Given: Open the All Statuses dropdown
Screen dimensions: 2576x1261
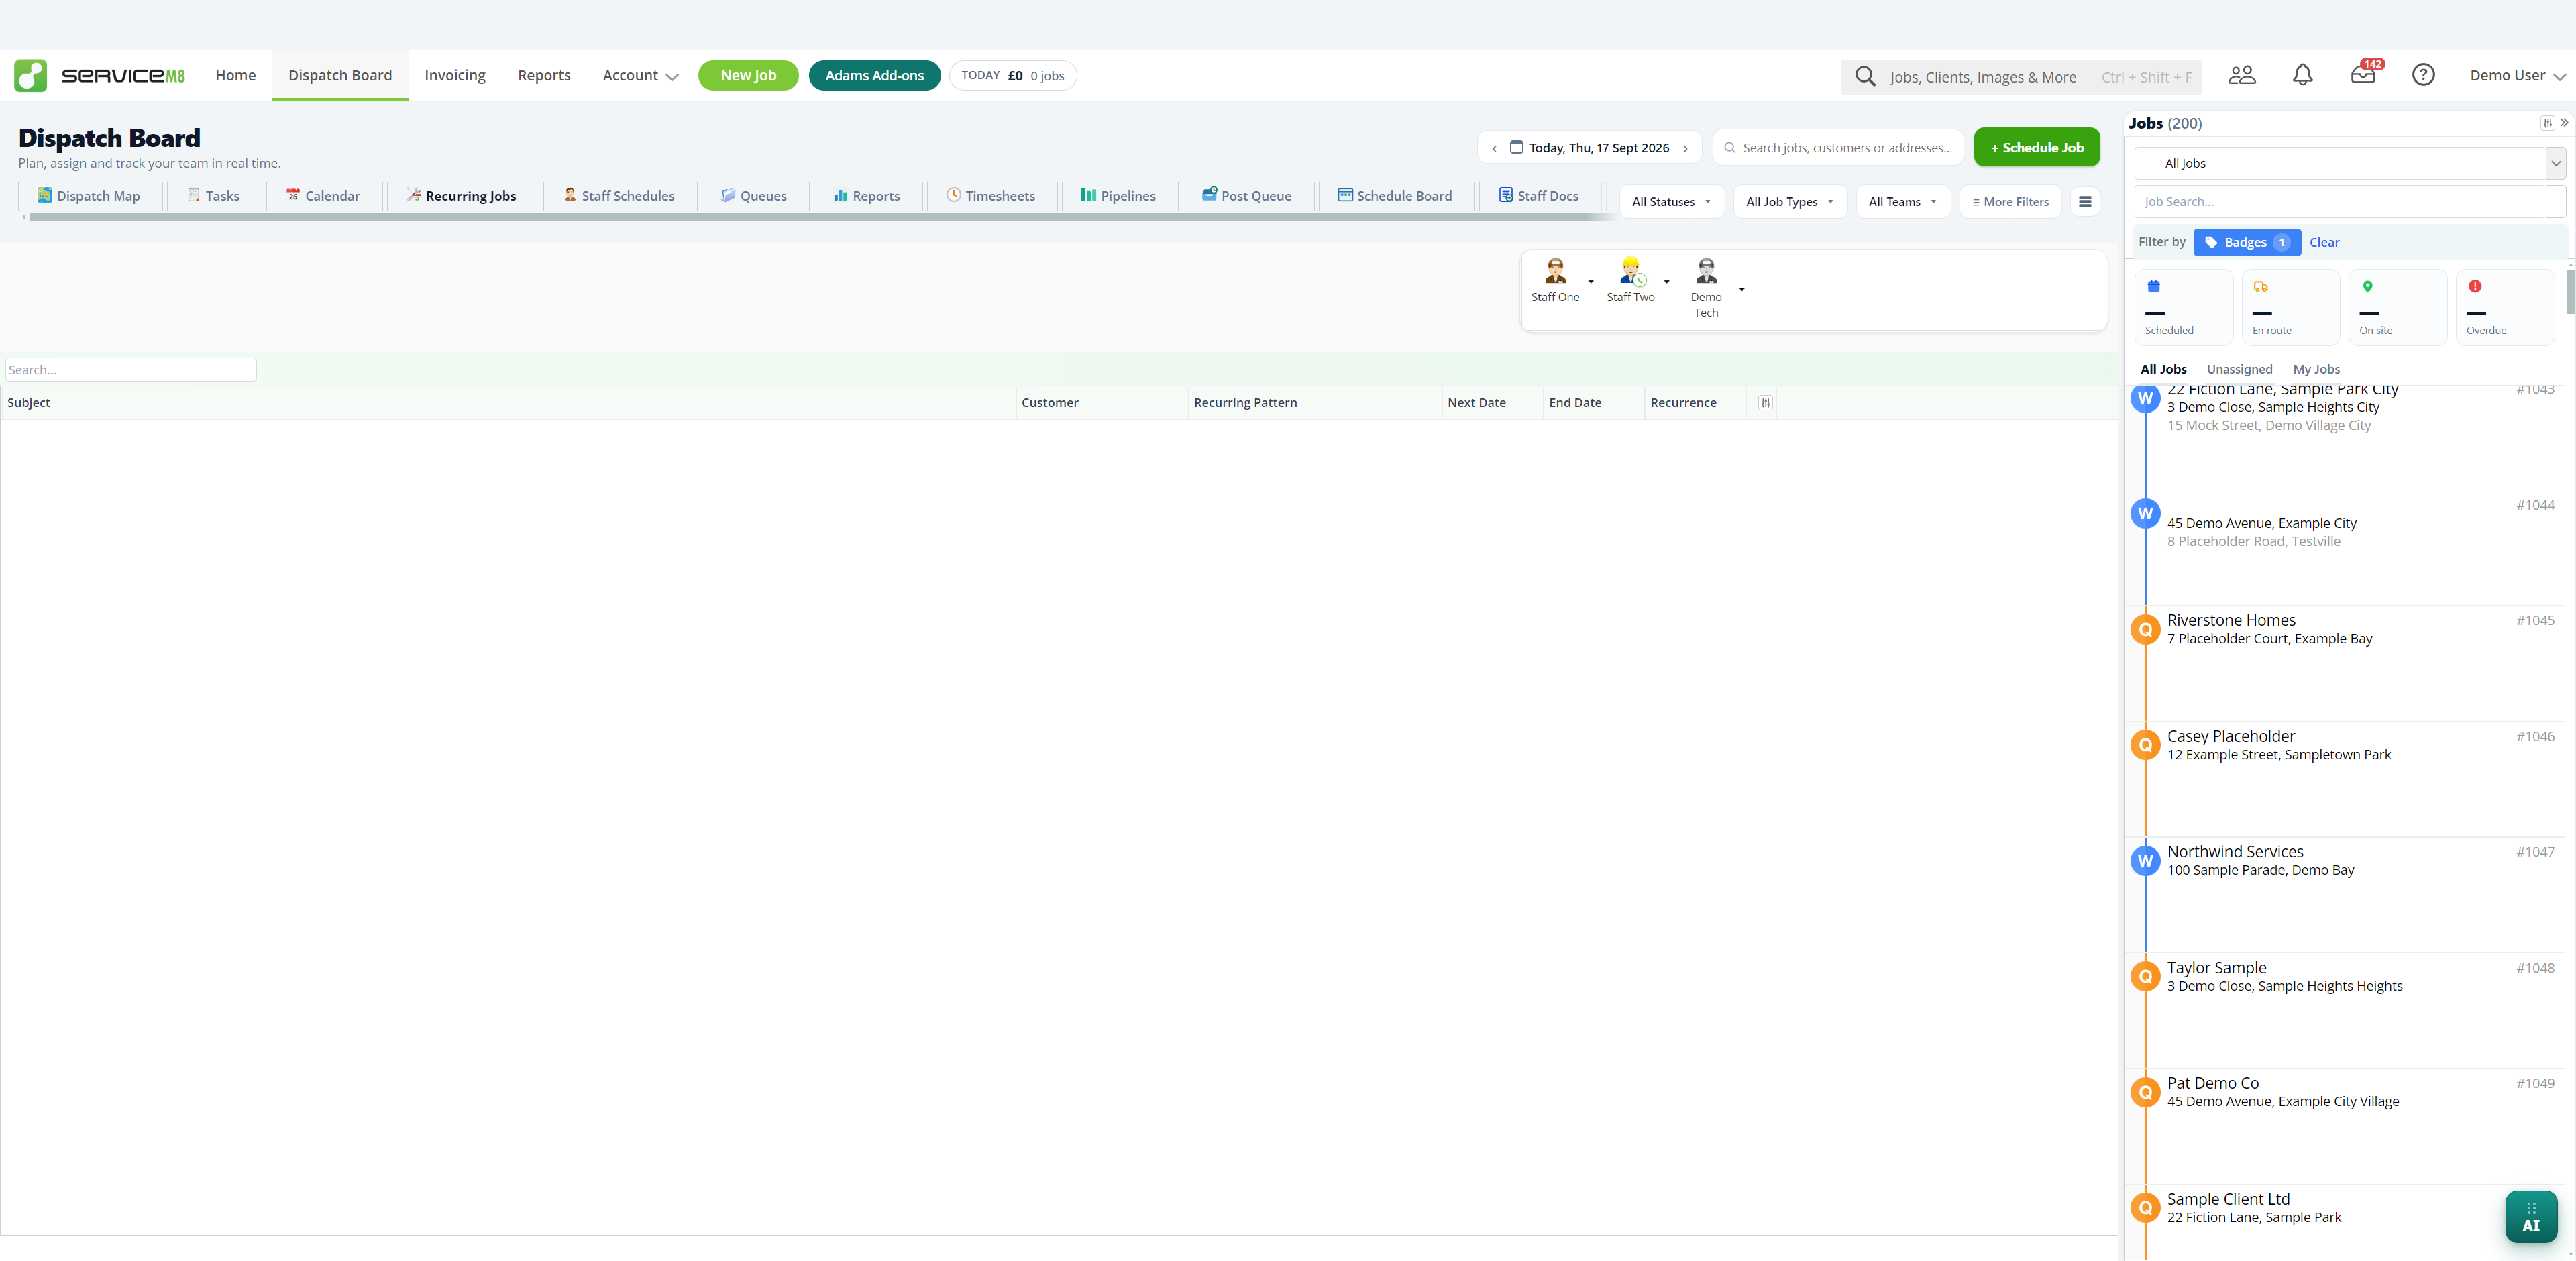Looking at the screenshot, I should (x=1671, y=202).
